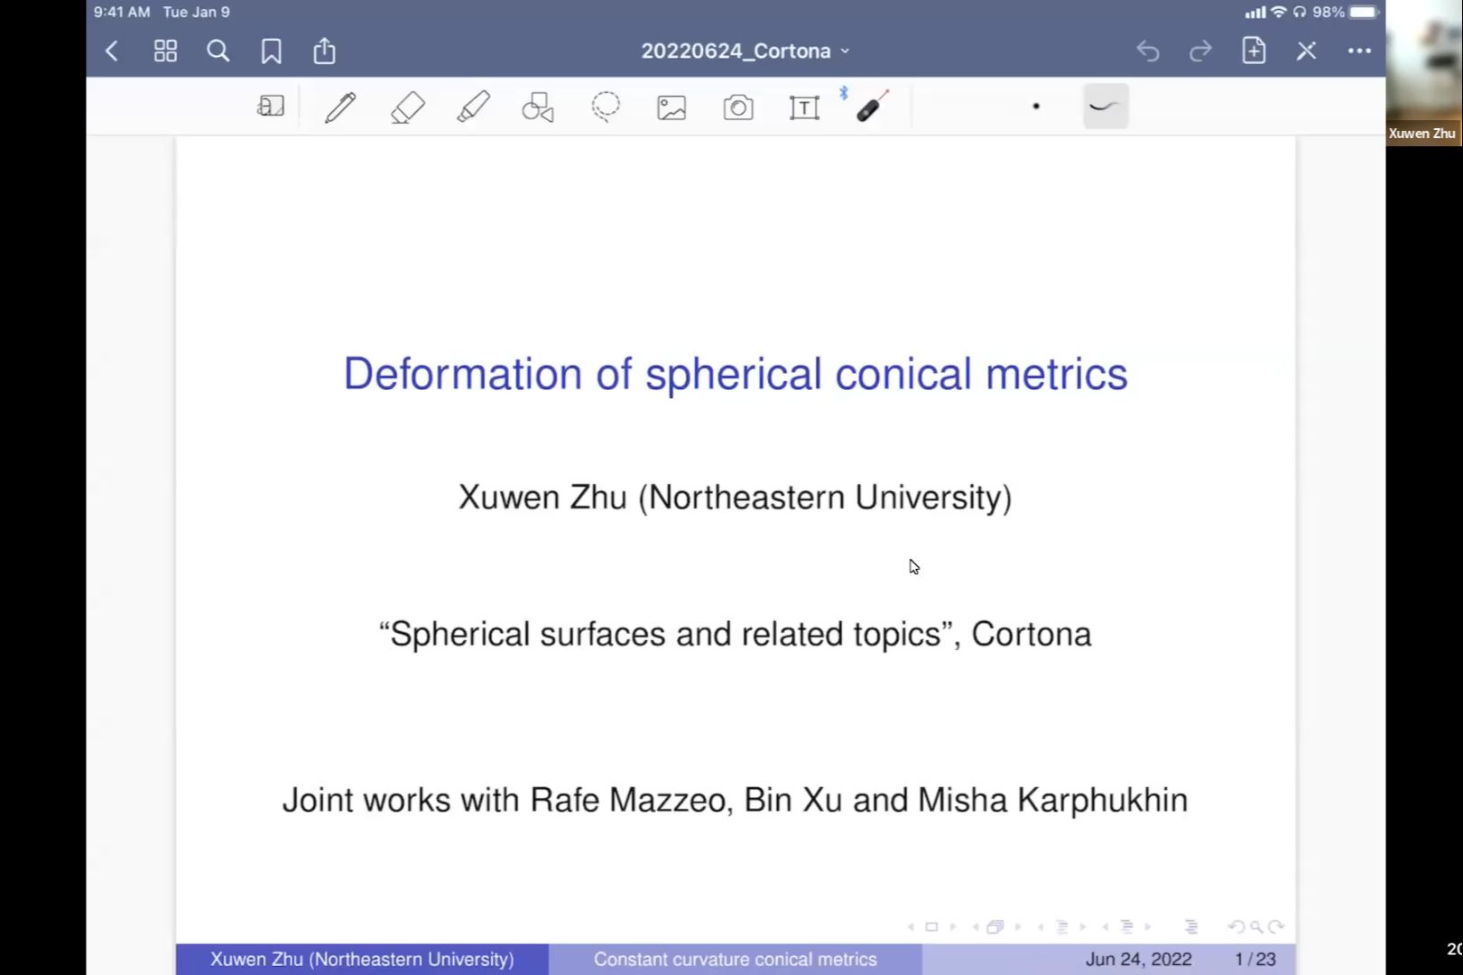Click the conference line mentioning Cortona
This screenshot has height=975, width=1463.
[x=736, y=634]
